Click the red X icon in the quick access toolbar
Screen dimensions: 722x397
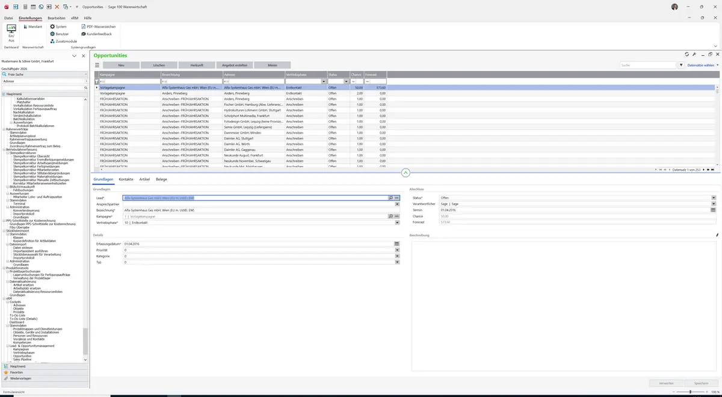point(57,7)
